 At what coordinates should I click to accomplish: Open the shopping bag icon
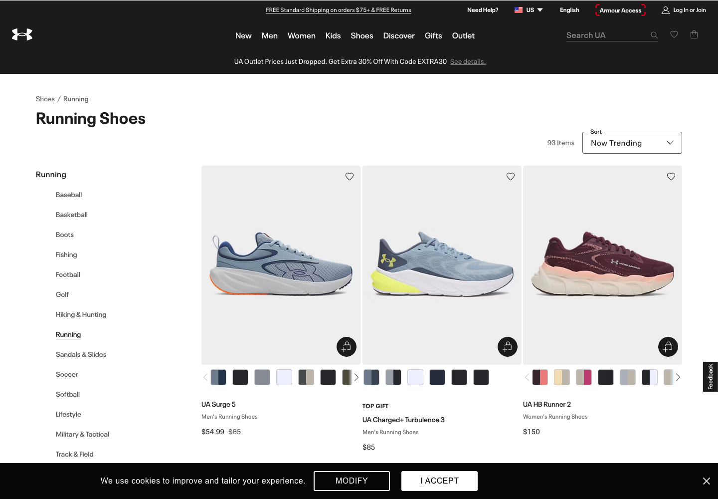pos(694,34)
